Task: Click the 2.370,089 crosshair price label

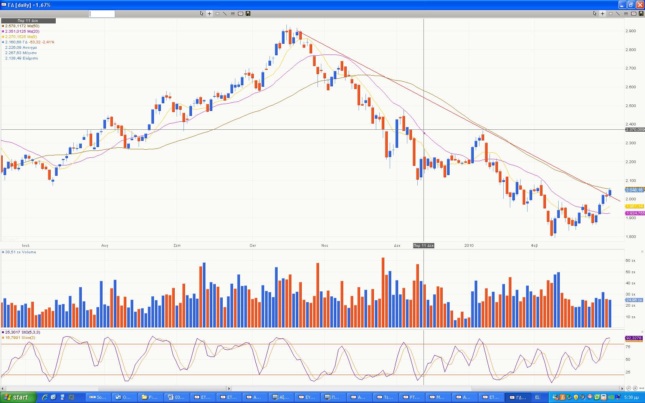Action: (635, 130)
